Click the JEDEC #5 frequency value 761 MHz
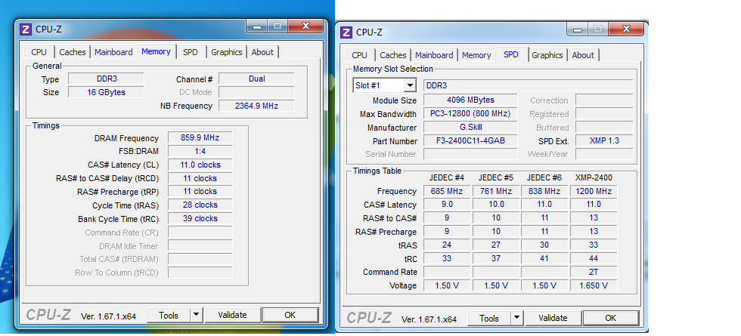The width and height of the screenshot is (741, 336). [496, 191]
